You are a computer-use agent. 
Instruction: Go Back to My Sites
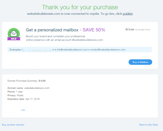point(148,125)
